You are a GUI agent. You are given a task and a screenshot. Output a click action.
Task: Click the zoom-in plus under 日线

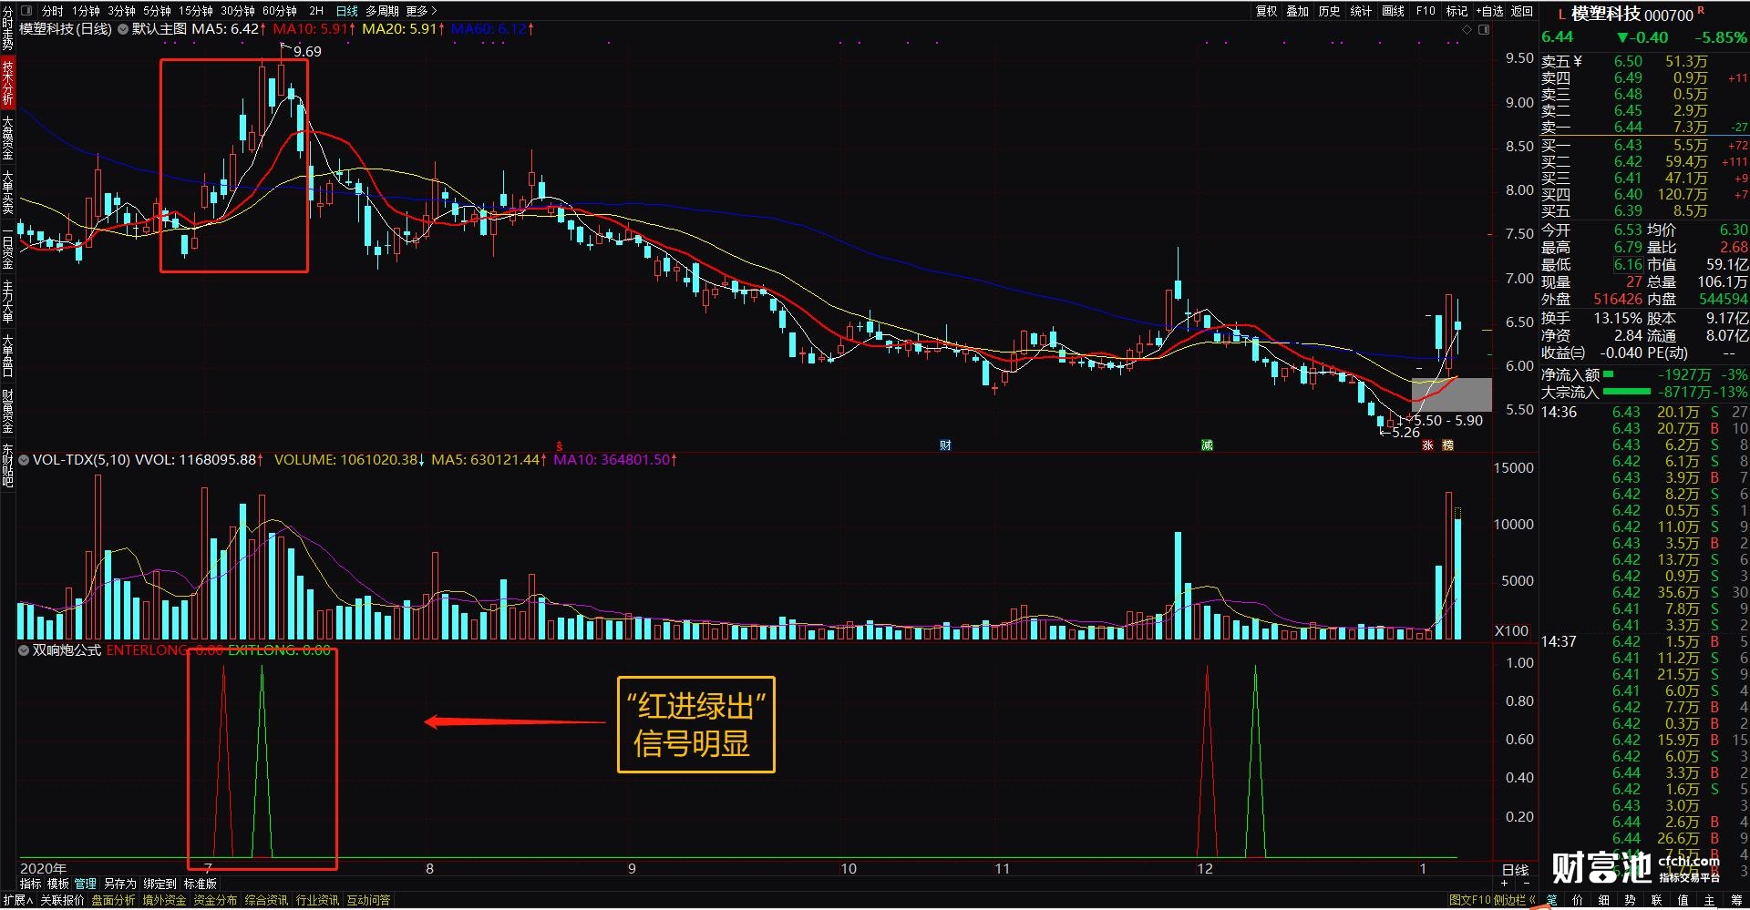1505,883
